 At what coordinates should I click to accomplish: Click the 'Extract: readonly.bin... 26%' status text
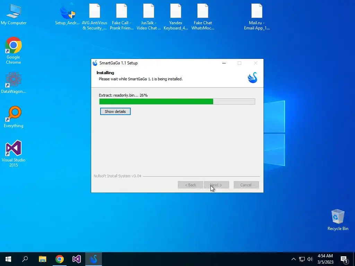point(123,95)
